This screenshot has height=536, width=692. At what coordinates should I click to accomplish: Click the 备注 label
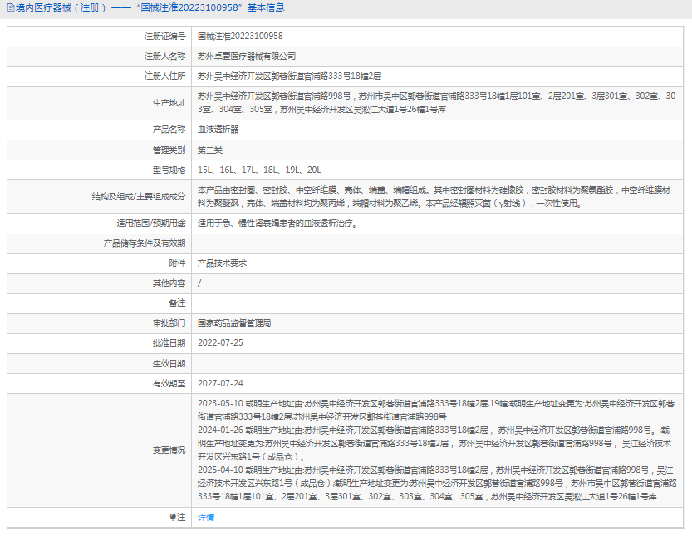(177, 302)
